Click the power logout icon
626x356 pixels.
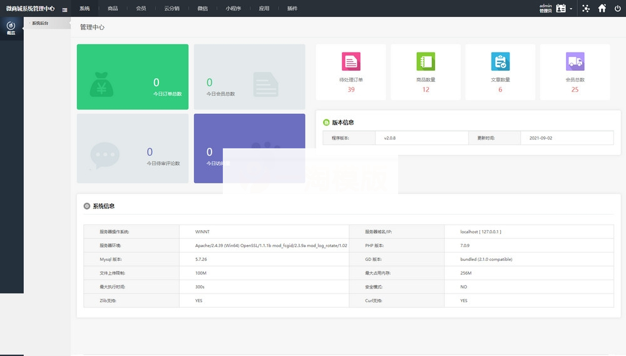[618, 9]
